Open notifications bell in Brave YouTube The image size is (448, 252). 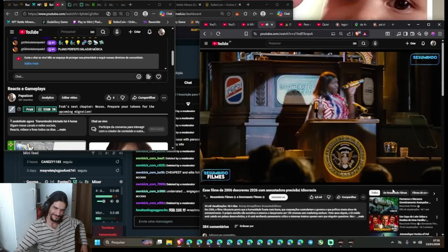click(x=423, y=43)
